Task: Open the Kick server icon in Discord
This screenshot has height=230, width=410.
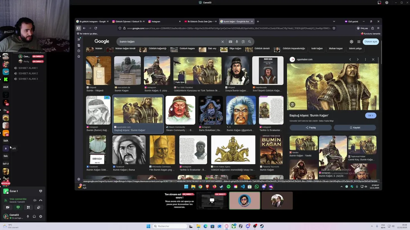Action: tap(6, 79)
